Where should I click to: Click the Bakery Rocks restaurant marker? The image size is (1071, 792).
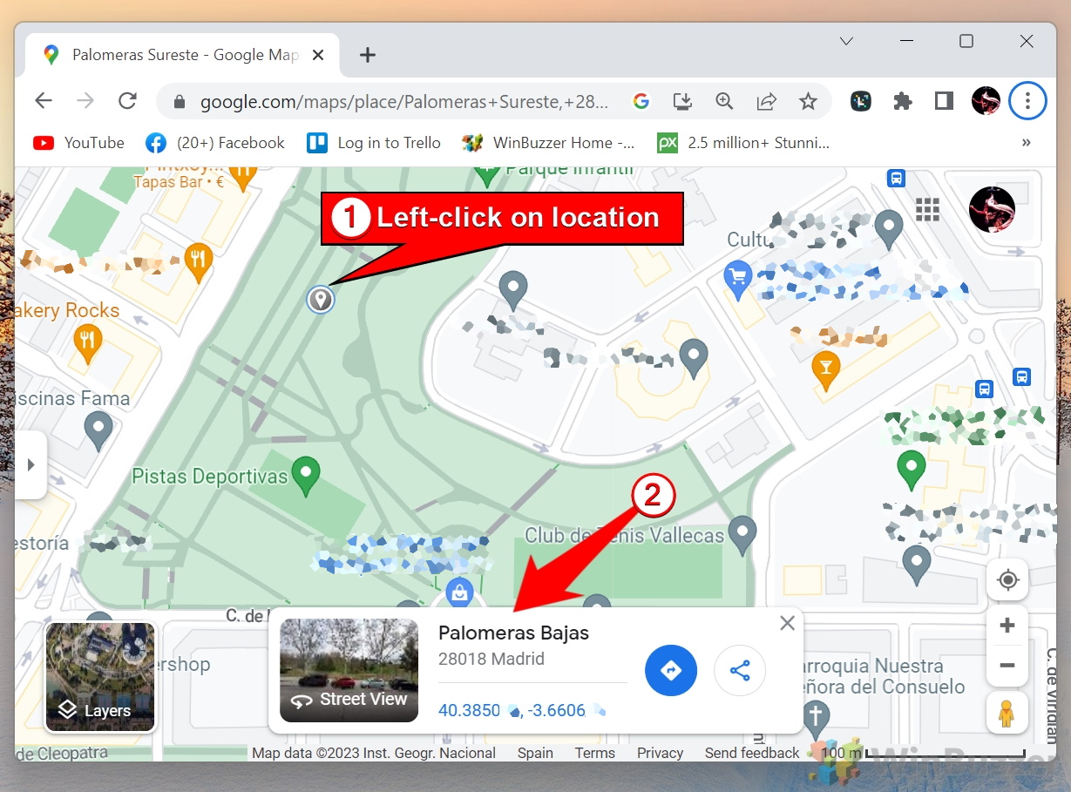click(86, 342)
